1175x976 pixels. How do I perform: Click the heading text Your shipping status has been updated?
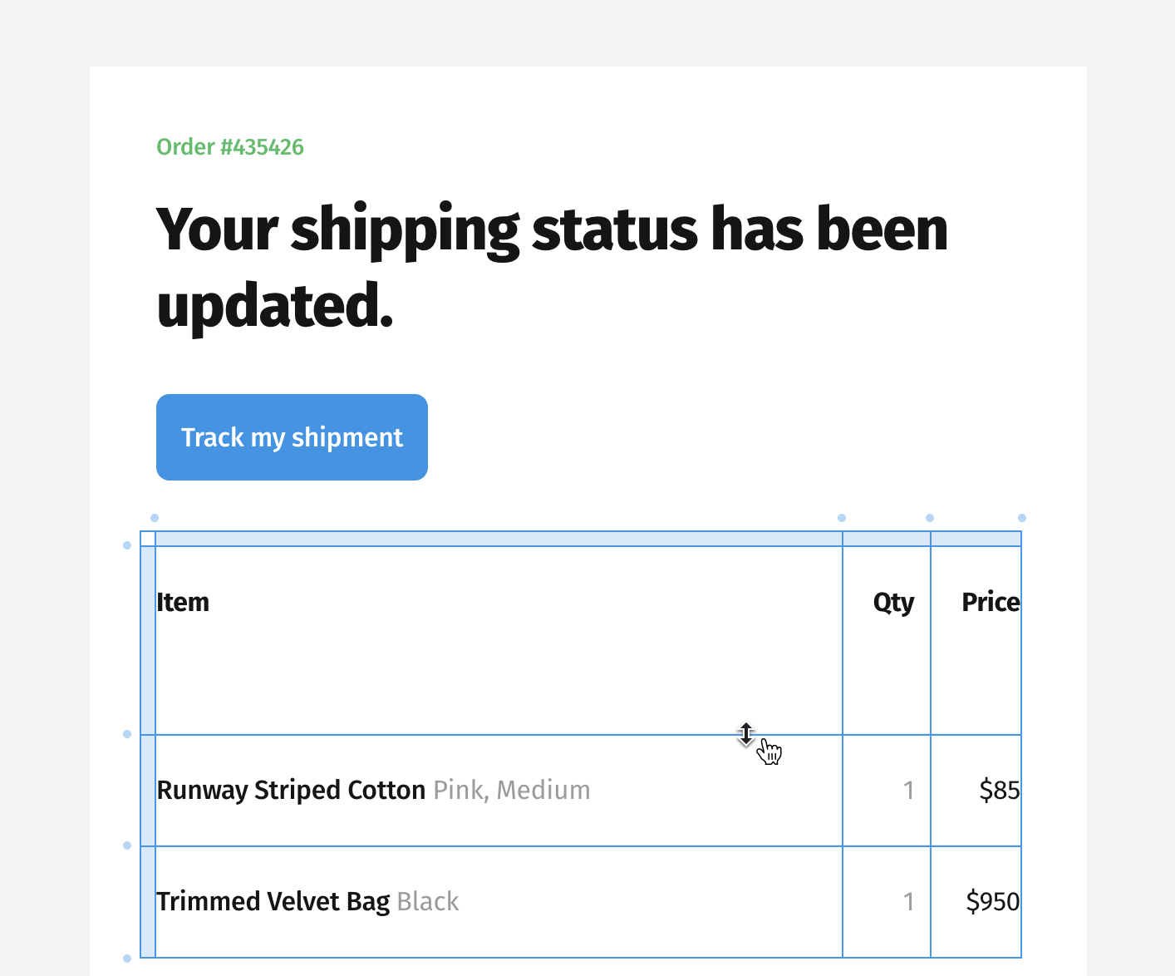552,267
